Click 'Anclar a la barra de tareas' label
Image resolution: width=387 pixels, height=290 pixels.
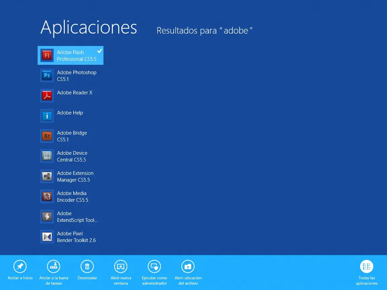click(x=53, y=281)
